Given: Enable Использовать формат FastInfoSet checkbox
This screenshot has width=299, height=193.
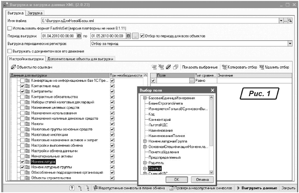Looking at the screenshot, I should coord(10,28).
